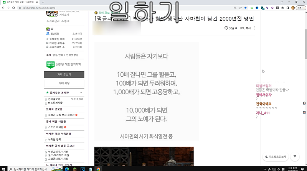This screenshot has height=171, width=307.
Task: Click 초대하기 invite link
Action: click(x=77, y=34)
